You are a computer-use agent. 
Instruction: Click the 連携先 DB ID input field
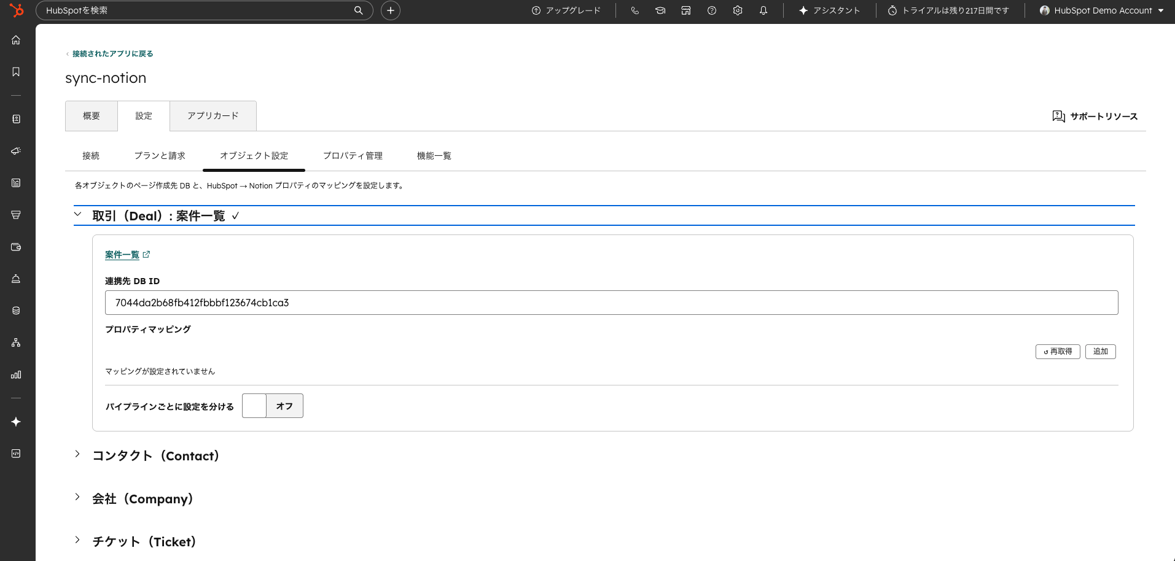coord(612,303)
